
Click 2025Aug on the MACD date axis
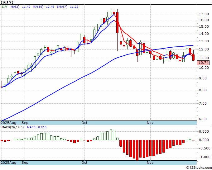tap(8, 163)
